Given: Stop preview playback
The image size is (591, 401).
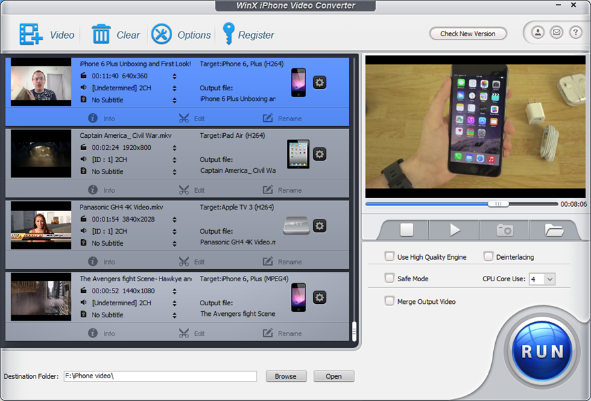Looking at the screenshot, I should click(406, 230).
